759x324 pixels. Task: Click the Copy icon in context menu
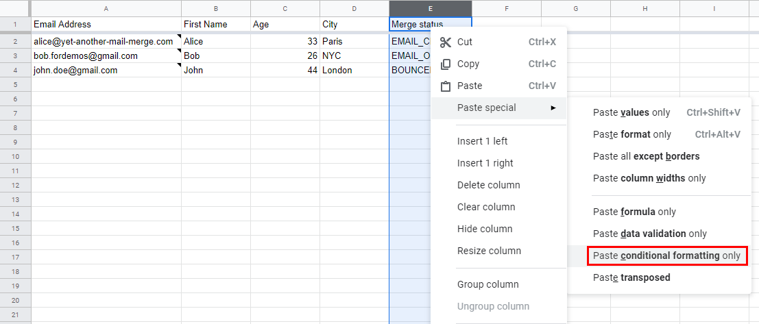446,64
